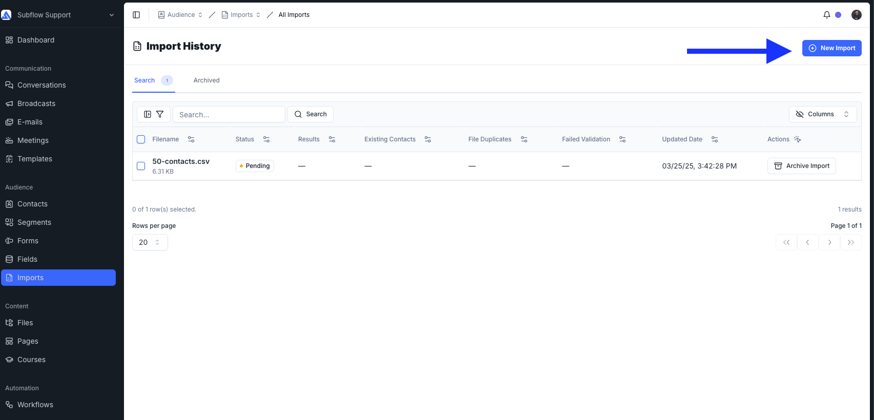The width and height of the screenshot is (874, 420).
Task: Open Courses in sidebar
Action: pos(58,360)
